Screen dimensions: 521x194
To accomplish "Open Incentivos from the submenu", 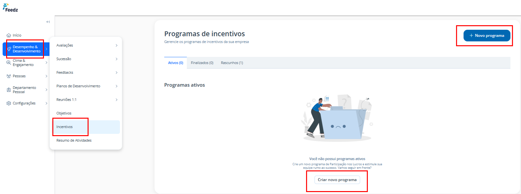I will 86,127.
